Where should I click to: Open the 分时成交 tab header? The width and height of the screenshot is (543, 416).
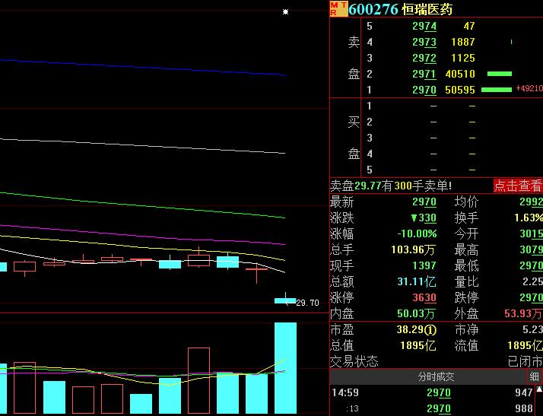click(x=436, y=376)
